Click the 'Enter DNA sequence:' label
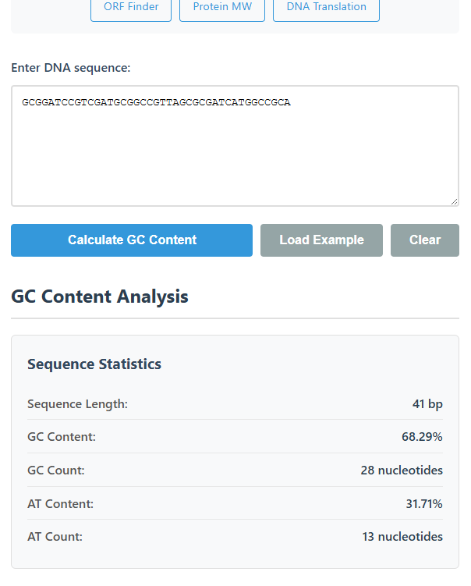Viewport: 471px width, 586px height. (71, 68)
